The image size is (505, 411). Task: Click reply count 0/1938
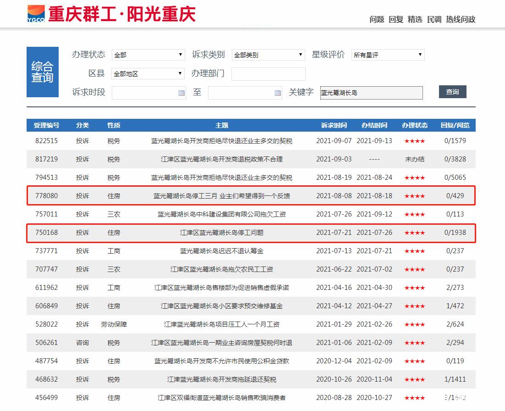(455, 233)
